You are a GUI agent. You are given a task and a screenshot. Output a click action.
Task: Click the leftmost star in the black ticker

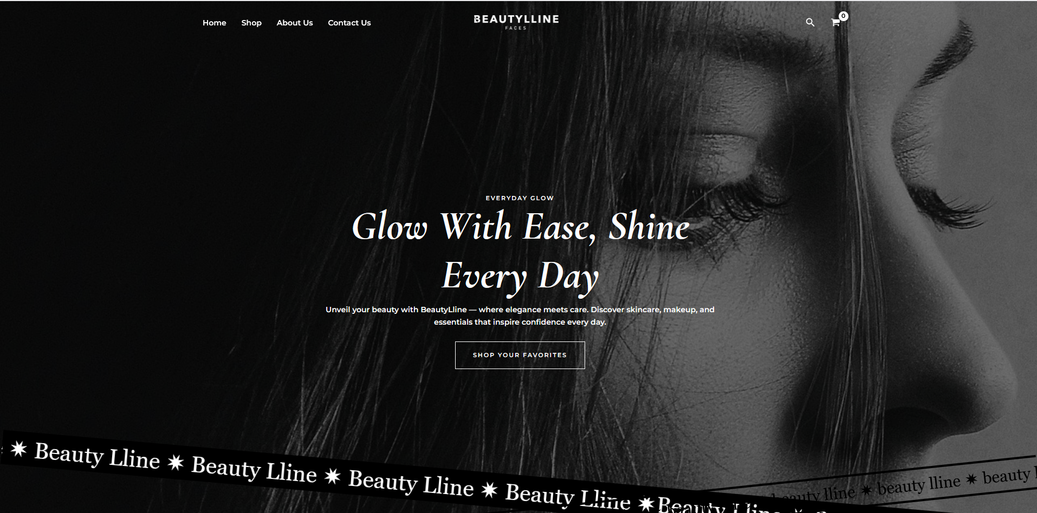tap(18, 449)
